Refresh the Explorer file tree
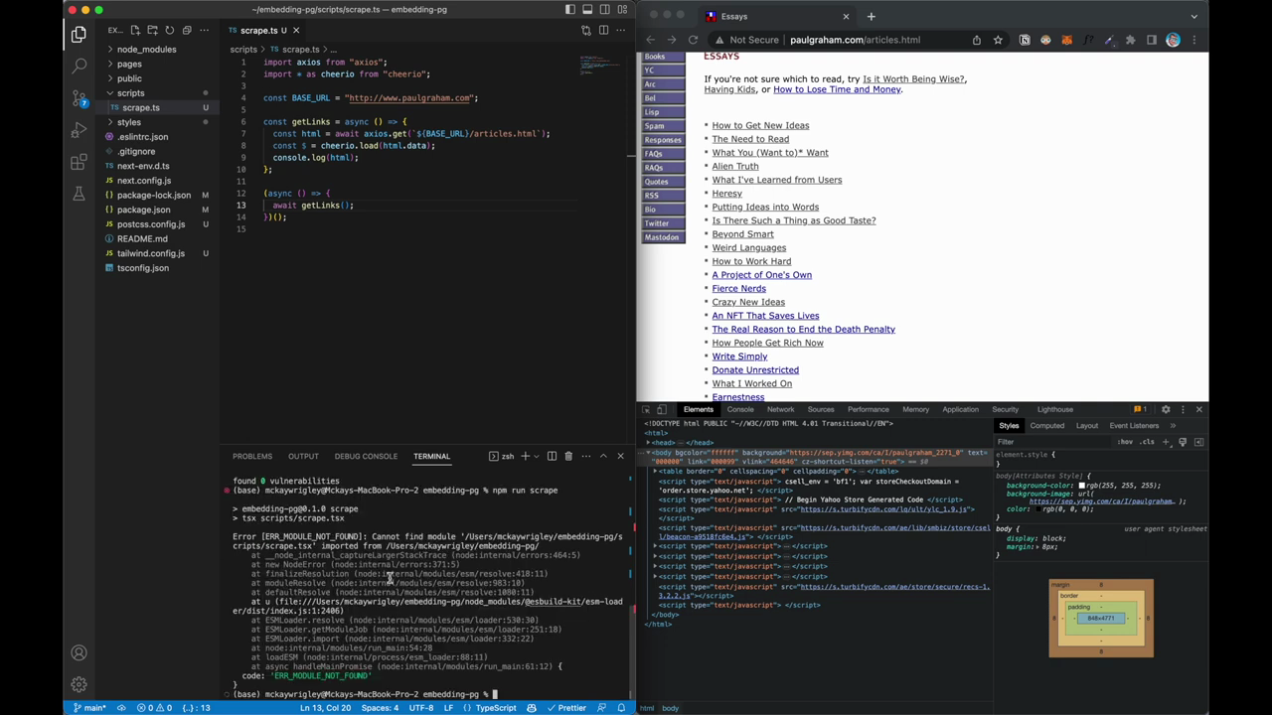 (169, 30)
